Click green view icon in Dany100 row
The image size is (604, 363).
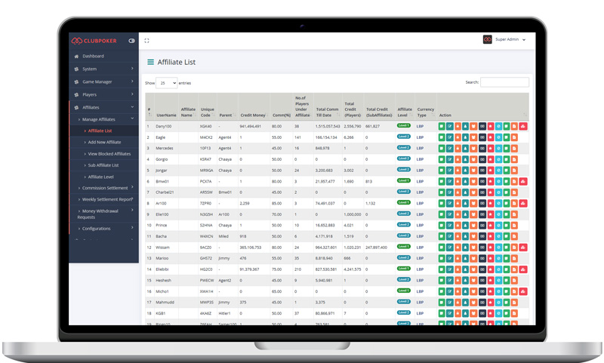tap(442, 126)
